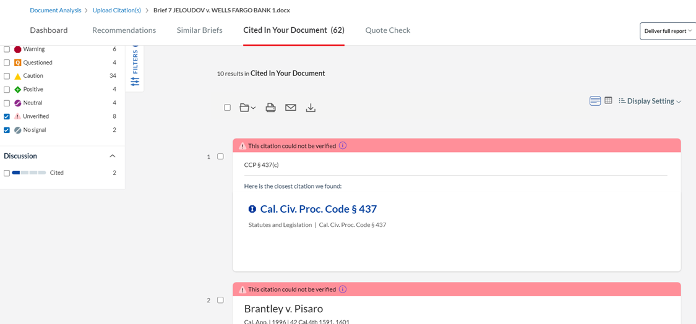696x324 pixels.
Task: Select the checkbox for result 1
Action: [x=221, y=156]
